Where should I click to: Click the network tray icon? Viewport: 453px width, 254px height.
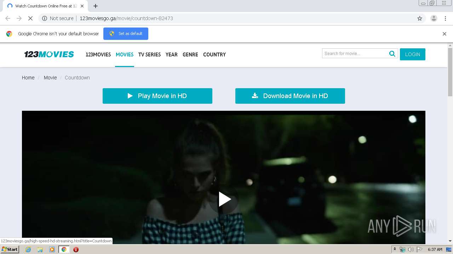click(402, 249)
